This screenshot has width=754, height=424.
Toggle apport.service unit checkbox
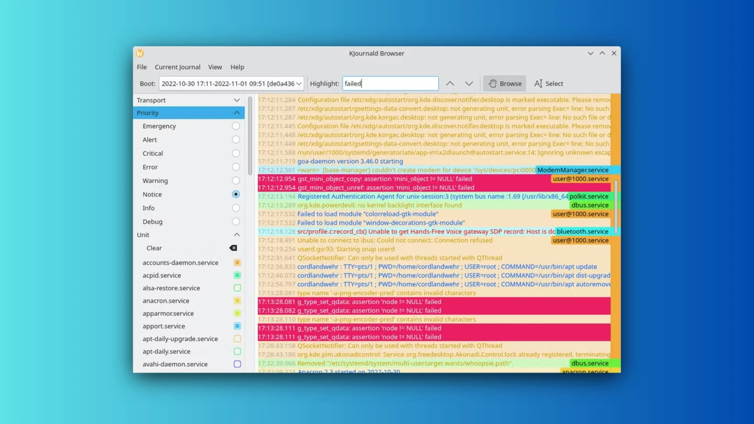coord(237,326)
